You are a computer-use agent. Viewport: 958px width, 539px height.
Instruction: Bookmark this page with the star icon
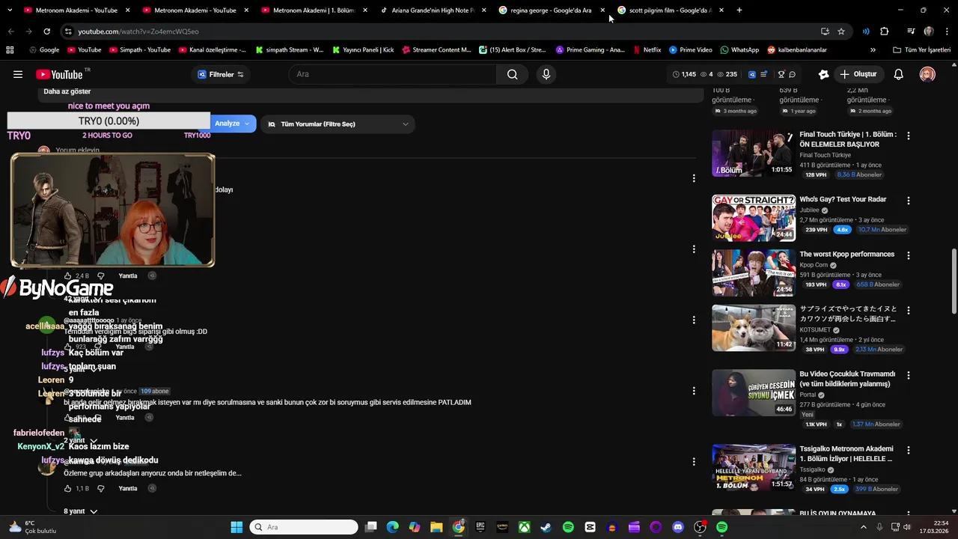[x=841, y=31]
